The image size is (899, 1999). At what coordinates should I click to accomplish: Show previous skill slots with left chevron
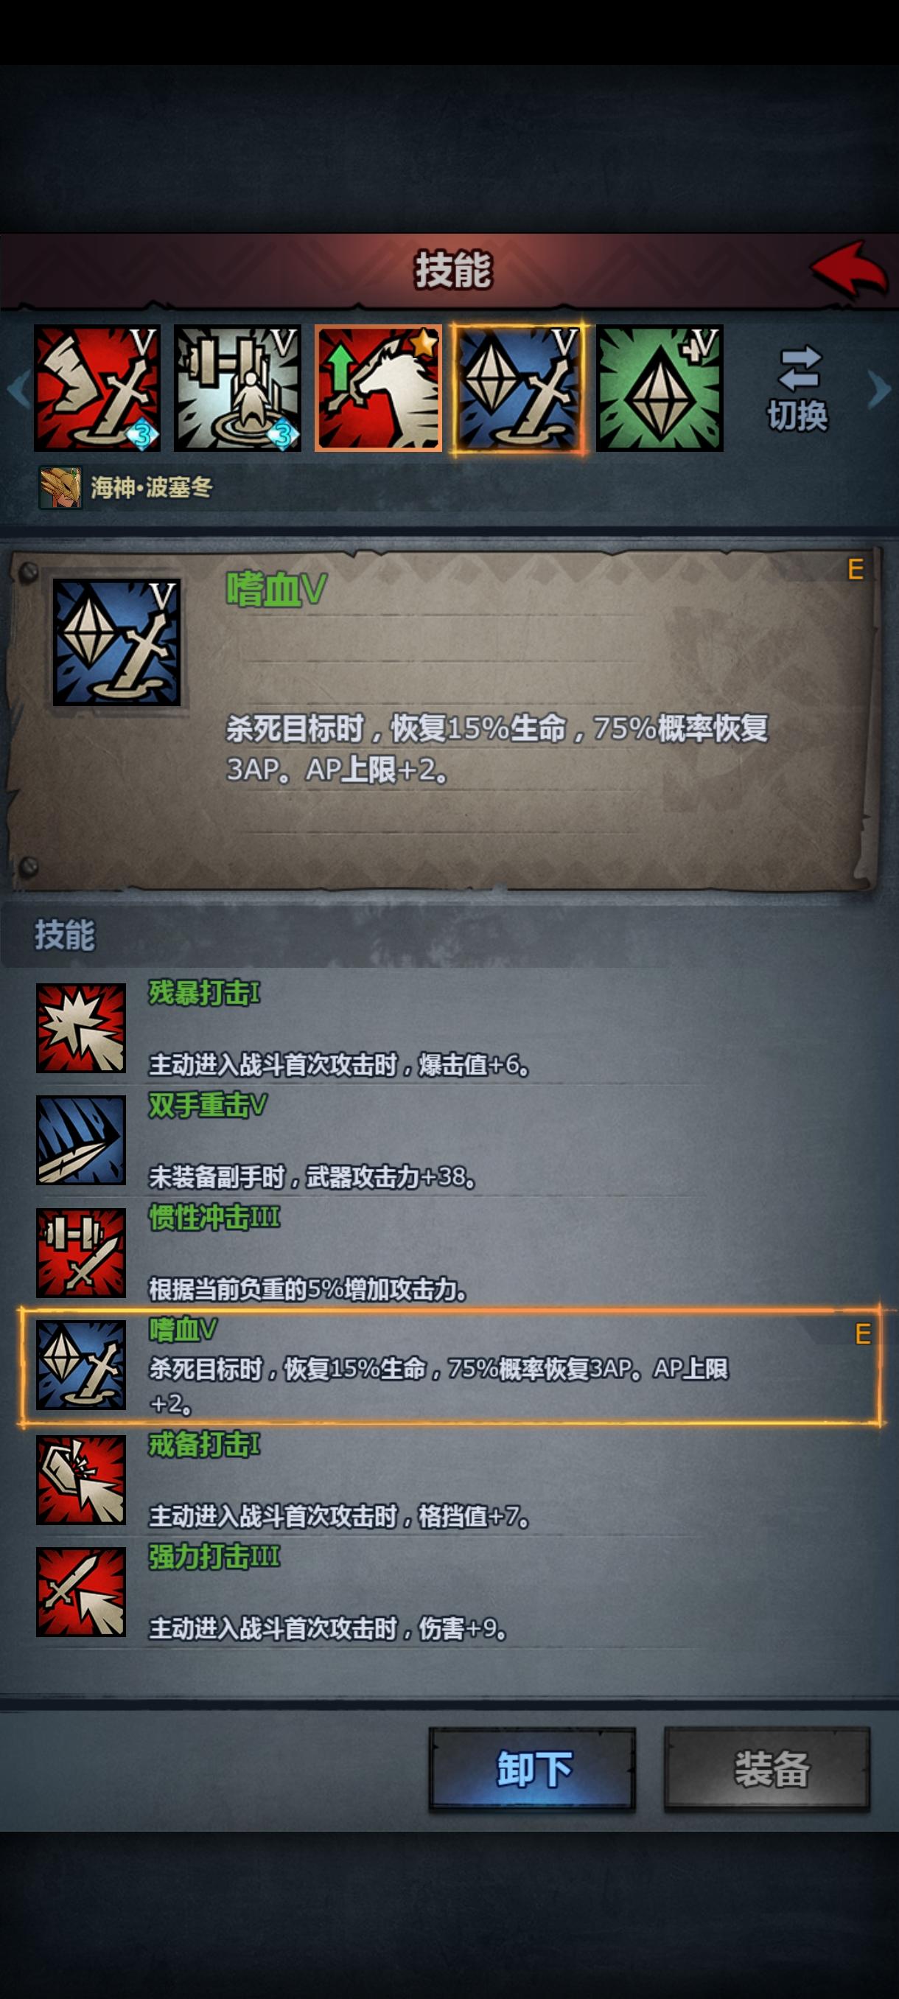18,388
